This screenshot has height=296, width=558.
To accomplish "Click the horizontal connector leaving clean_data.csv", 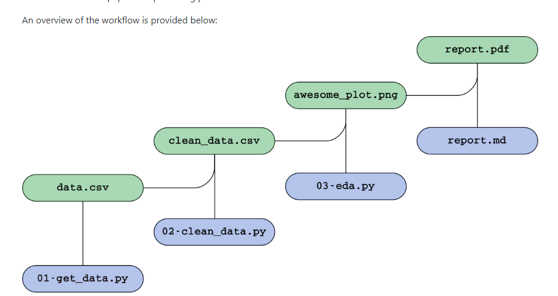I will (301, 141).
